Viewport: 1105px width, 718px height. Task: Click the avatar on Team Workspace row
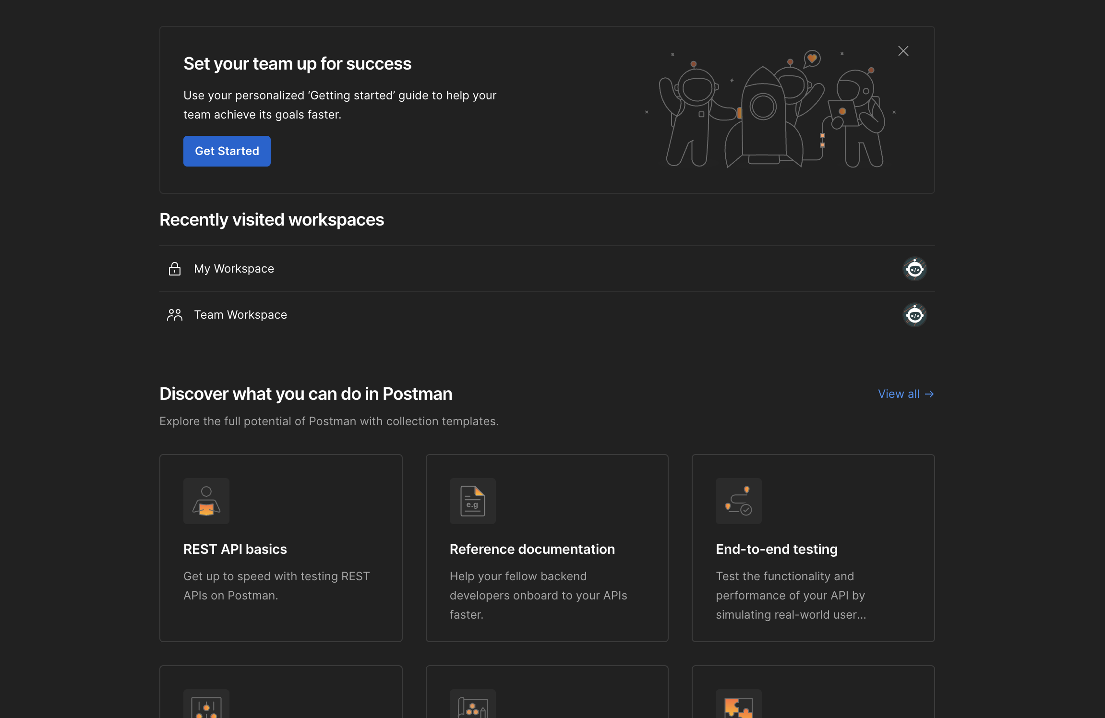click(x=914, y=315)
